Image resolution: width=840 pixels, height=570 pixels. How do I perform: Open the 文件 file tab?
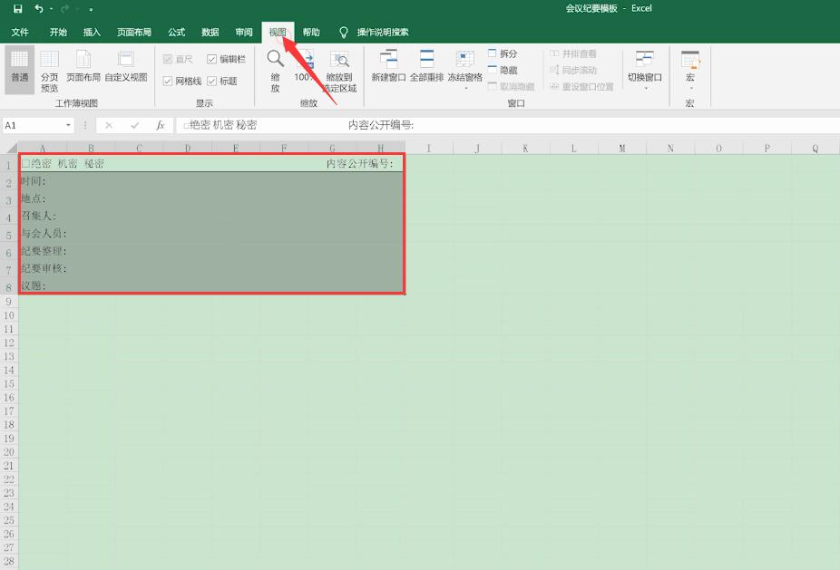[x=20, y=32]
